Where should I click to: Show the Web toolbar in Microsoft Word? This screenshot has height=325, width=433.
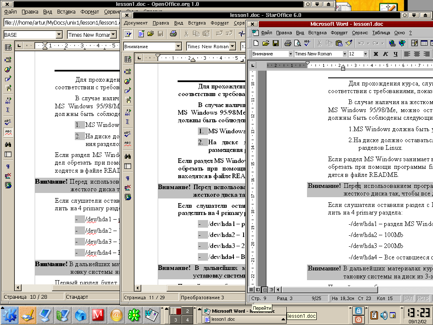402,43
